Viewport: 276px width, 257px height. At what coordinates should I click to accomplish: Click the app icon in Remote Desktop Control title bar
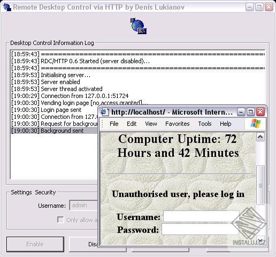tap(7, 7)
